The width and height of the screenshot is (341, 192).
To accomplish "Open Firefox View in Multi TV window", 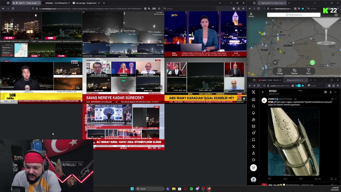I will click(8, 3).
